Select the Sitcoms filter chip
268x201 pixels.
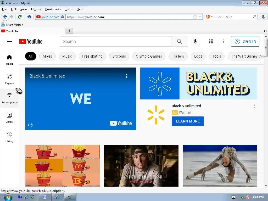tap(119, 56)
